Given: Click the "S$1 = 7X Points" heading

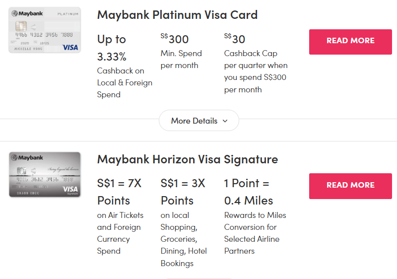Looking at the screenshot, I should tap(119, 192).
